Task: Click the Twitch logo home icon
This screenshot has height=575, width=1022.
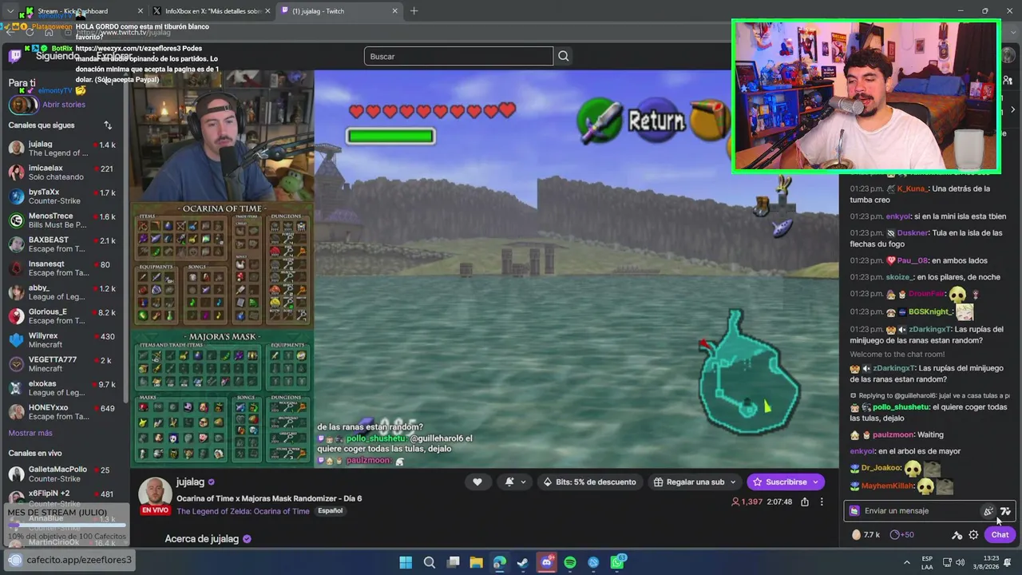Action: click(x=15, y=57)
